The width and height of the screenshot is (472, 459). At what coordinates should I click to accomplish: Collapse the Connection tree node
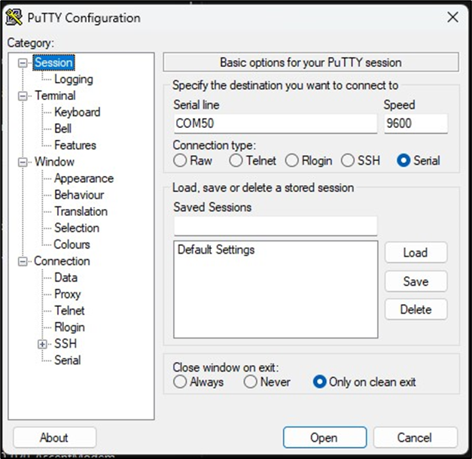pos(23,261)
